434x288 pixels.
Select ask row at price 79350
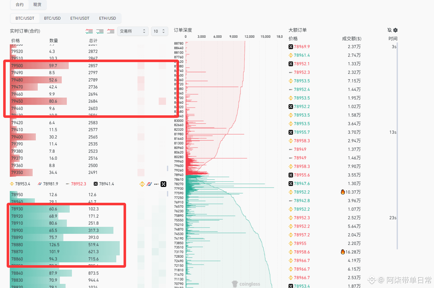click(88, 173)
